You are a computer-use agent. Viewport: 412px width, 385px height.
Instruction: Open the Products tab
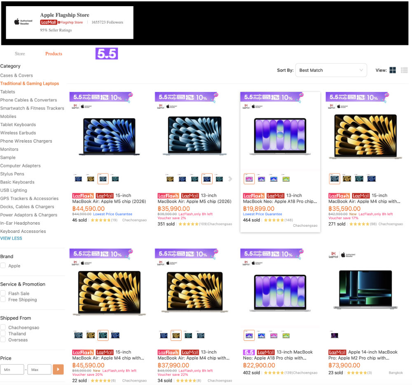[54, 54]
